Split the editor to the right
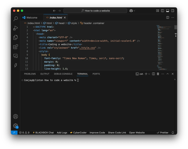 pyautogui.click(x=167, y=18)
